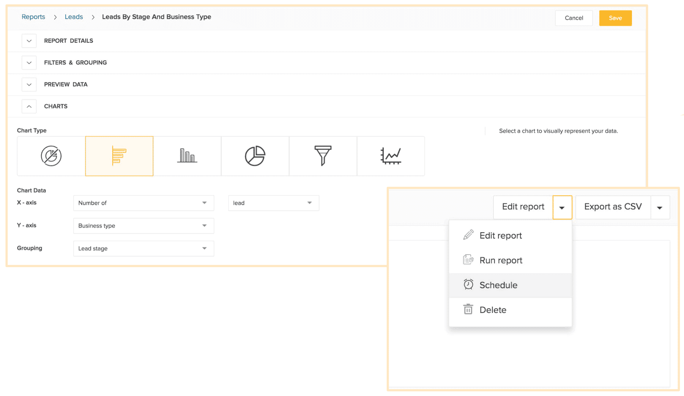The width and height of the screenshot is (684, 396).
Task: Select the funnel chart type
Action: [323, 156]
